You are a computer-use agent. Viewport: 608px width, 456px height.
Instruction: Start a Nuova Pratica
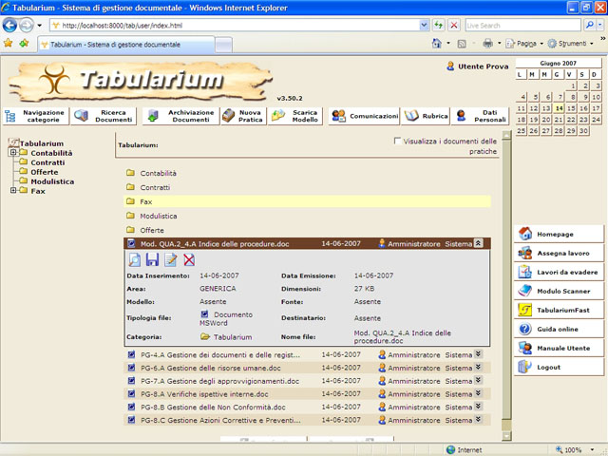[x=244, y=116]
